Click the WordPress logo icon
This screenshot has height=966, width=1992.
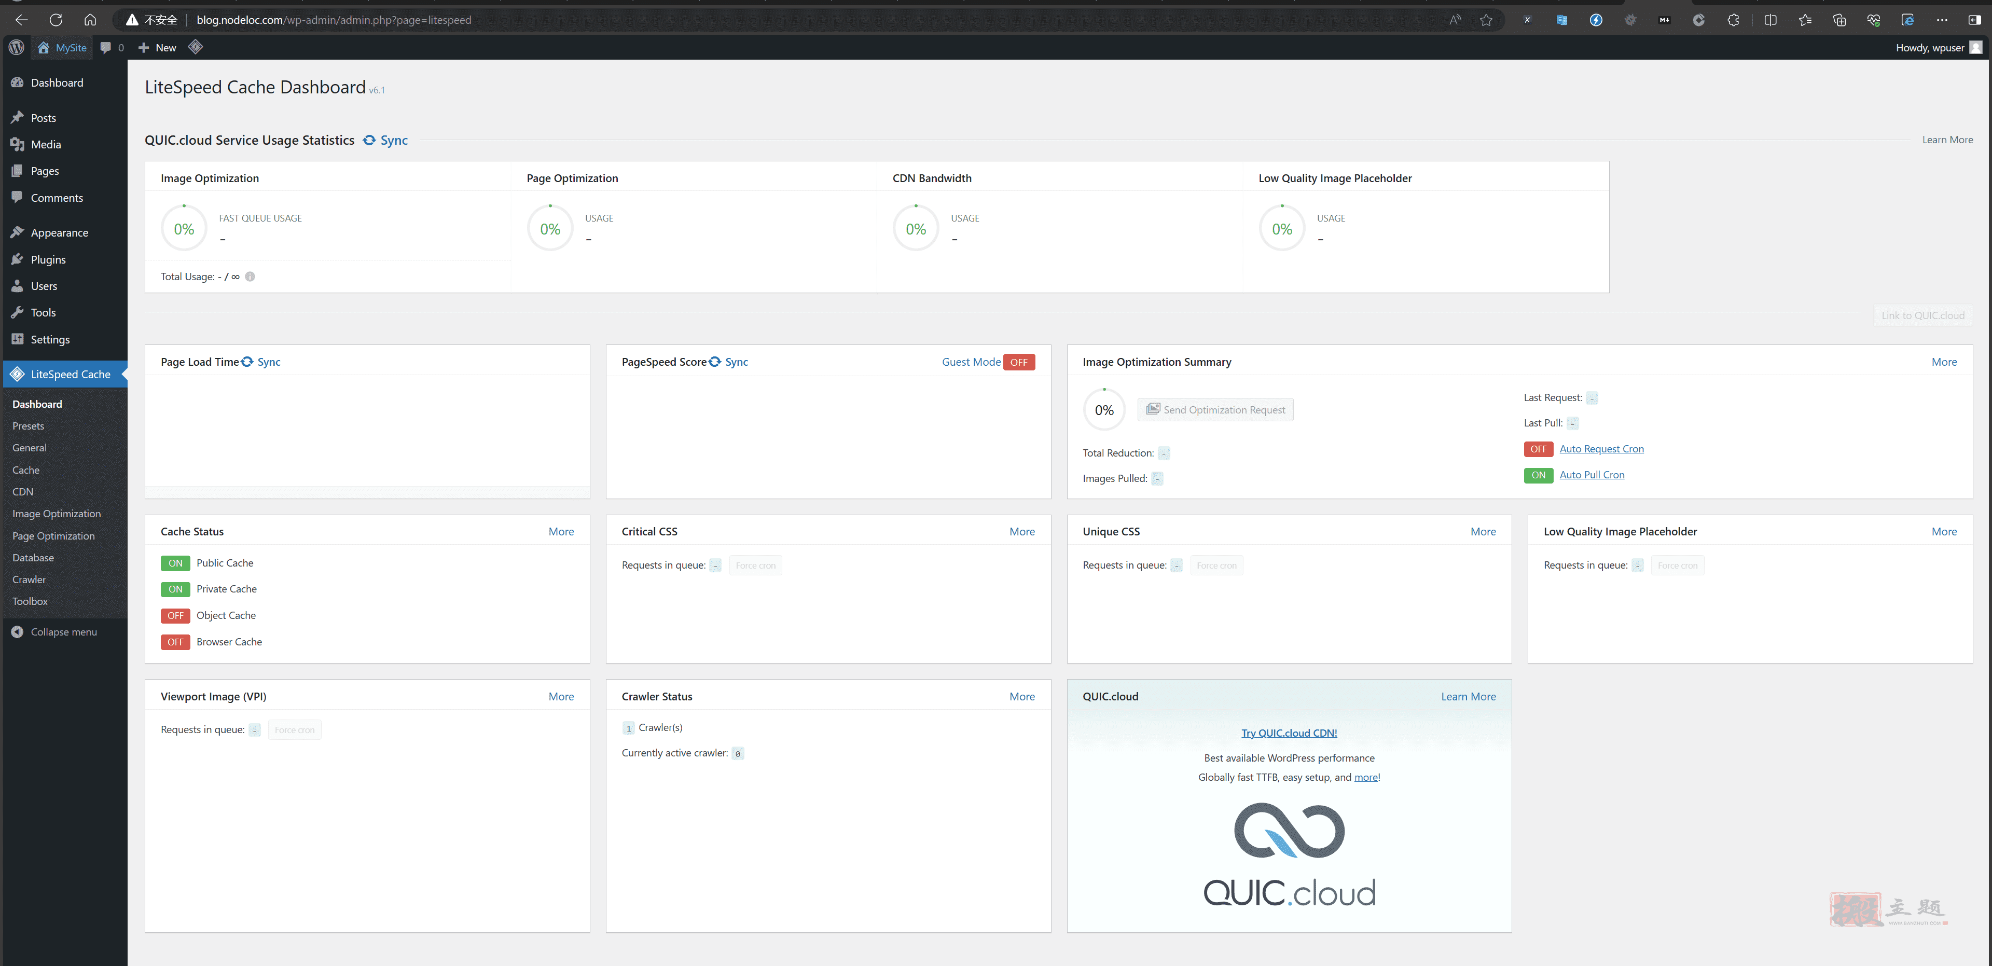(x=16, y=47)
